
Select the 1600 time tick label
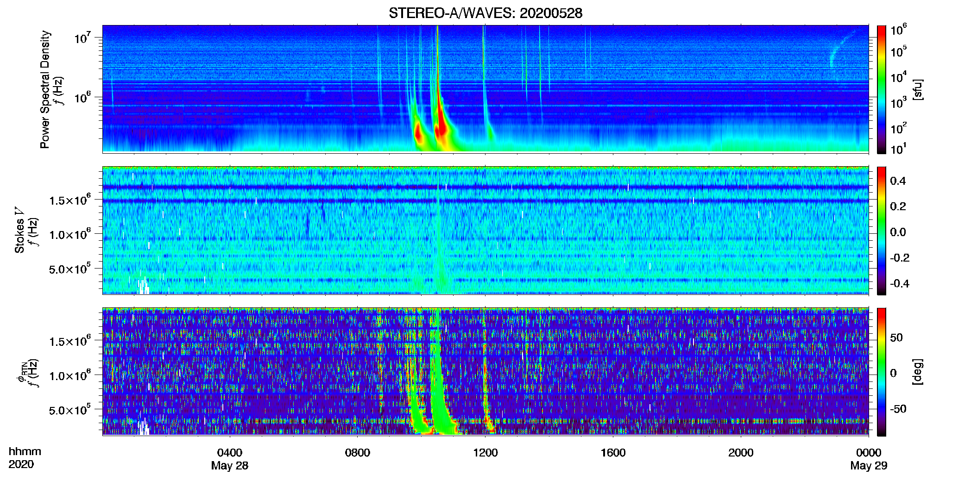[x=613, y=453]
